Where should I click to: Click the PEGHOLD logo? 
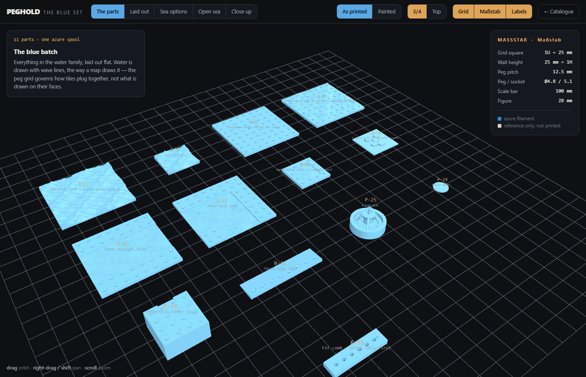(23, 12)
